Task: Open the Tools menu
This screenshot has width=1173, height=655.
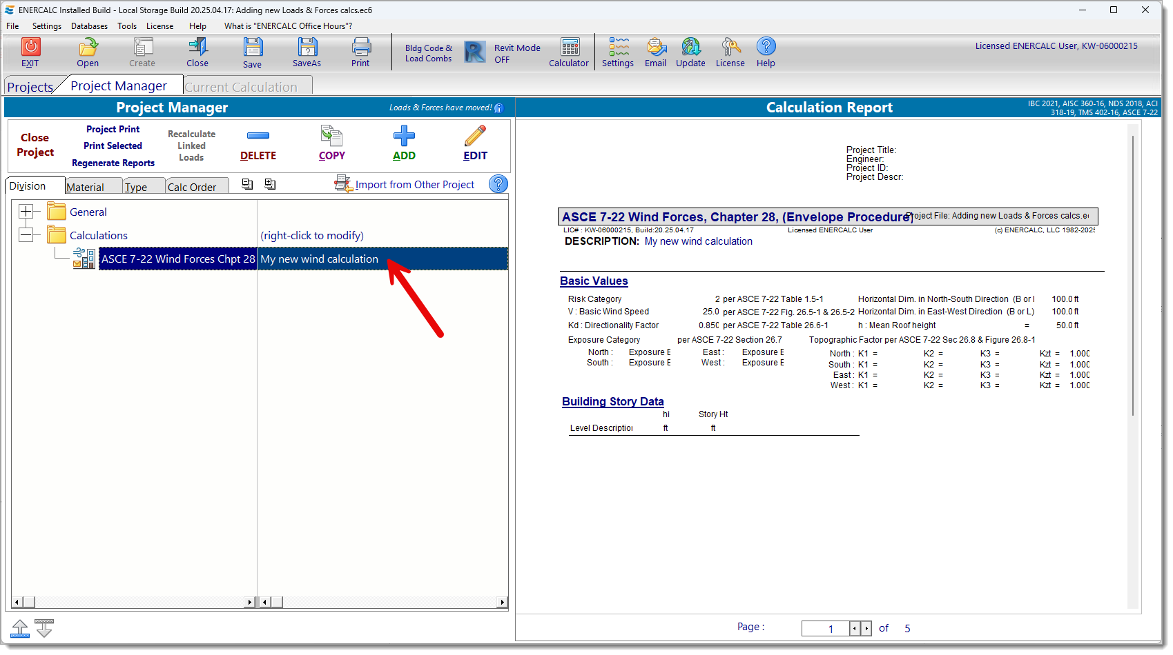Action: (127, 26)
